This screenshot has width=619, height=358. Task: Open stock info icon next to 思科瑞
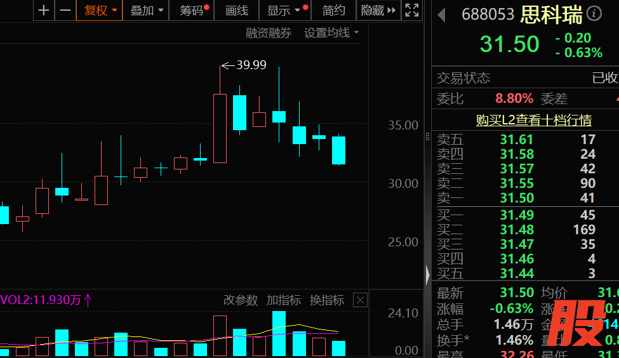pos(594,13)
